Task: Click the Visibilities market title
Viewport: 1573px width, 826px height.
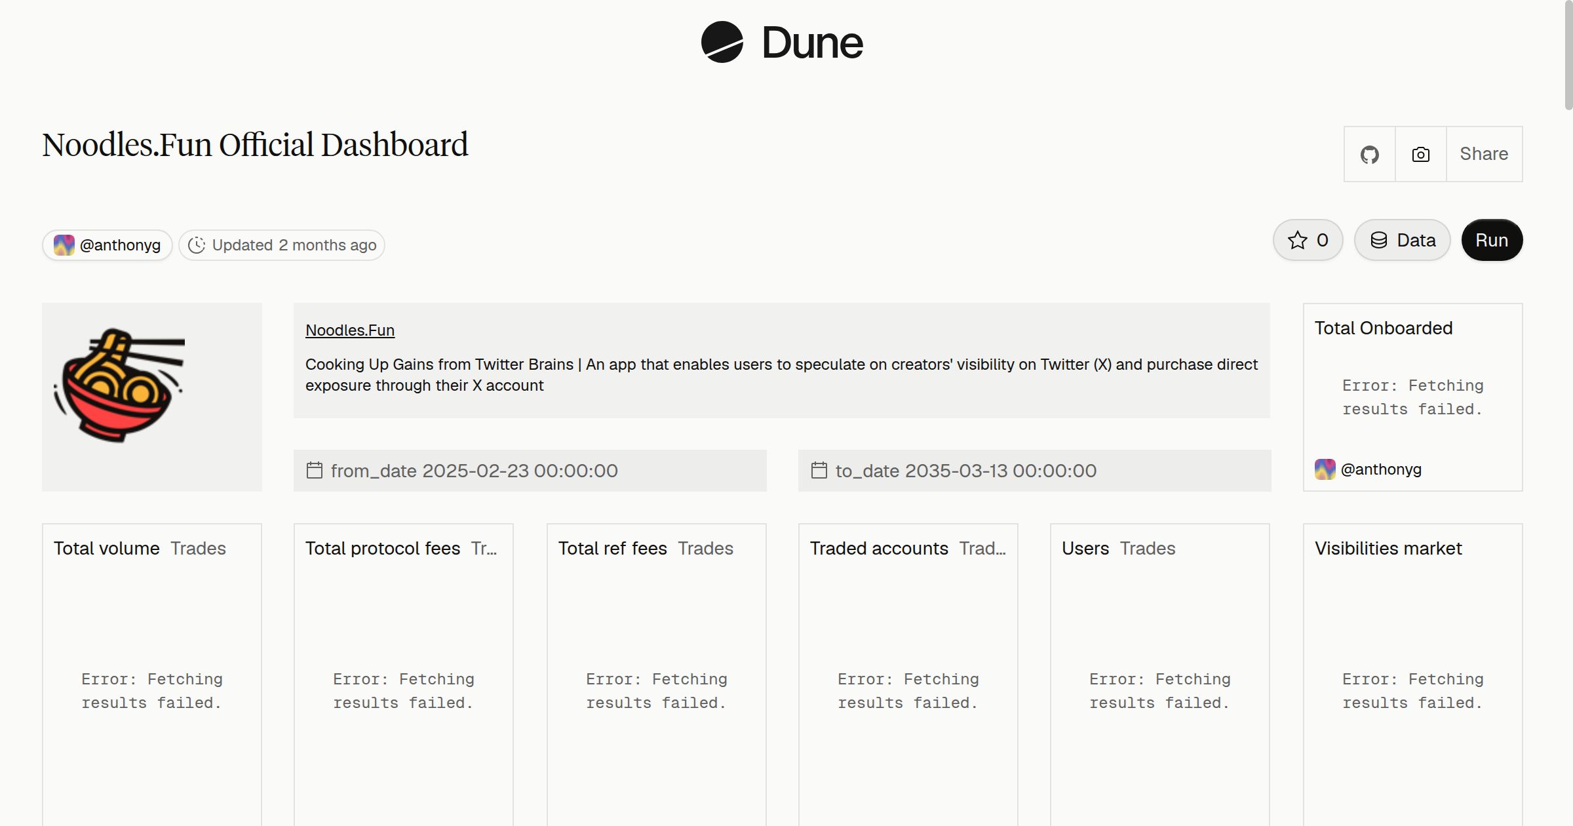Action: 1388,548
